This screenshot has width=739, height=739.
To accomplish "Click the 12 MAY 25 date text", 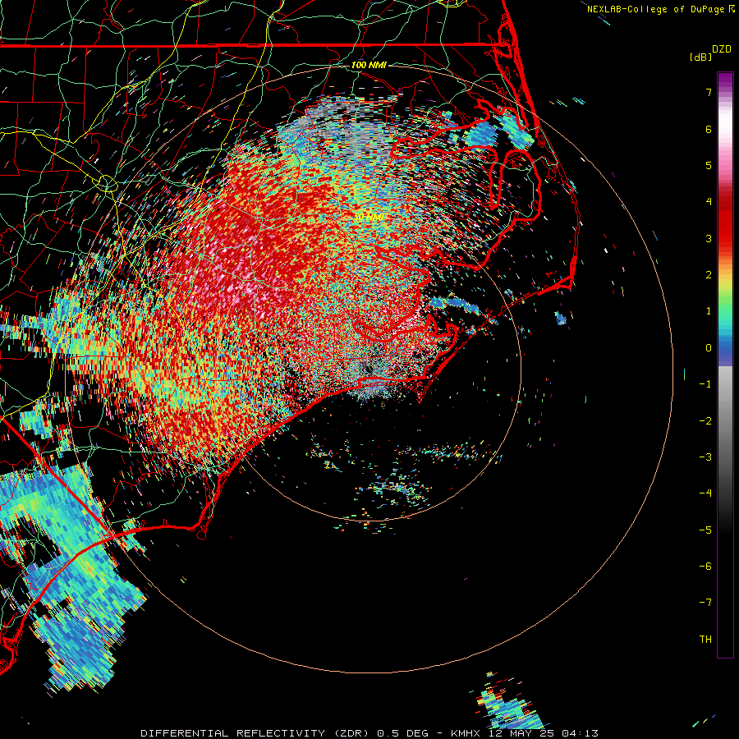I will [x=521, y=733].
